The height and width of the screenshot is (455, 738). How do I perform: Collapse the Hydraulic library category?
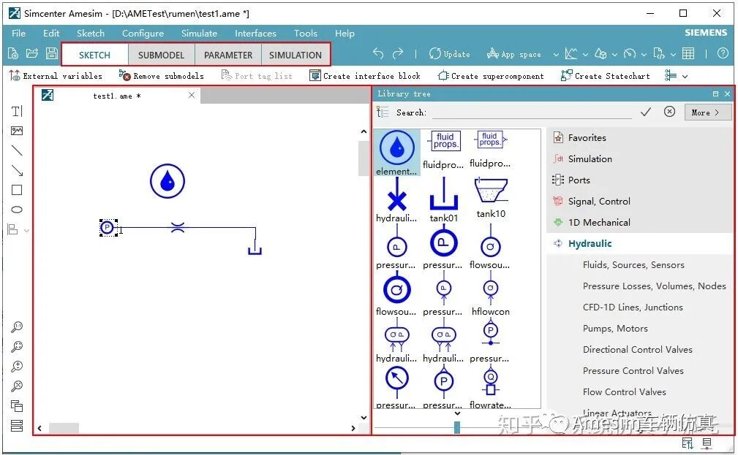pos(640,243)
